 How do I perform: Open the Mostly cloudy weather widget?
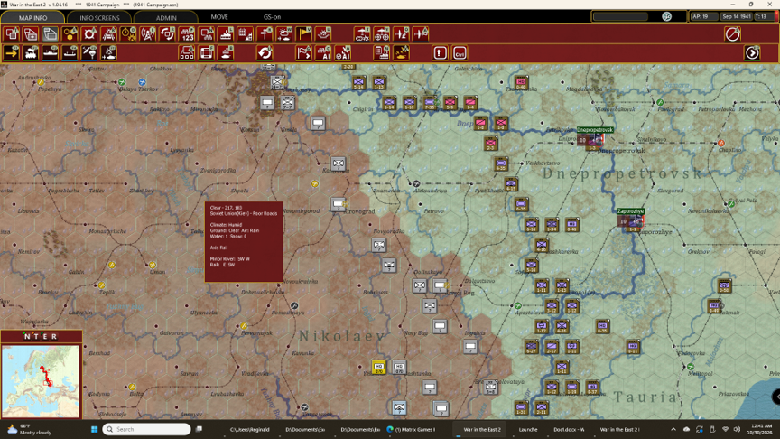[31, 429]
